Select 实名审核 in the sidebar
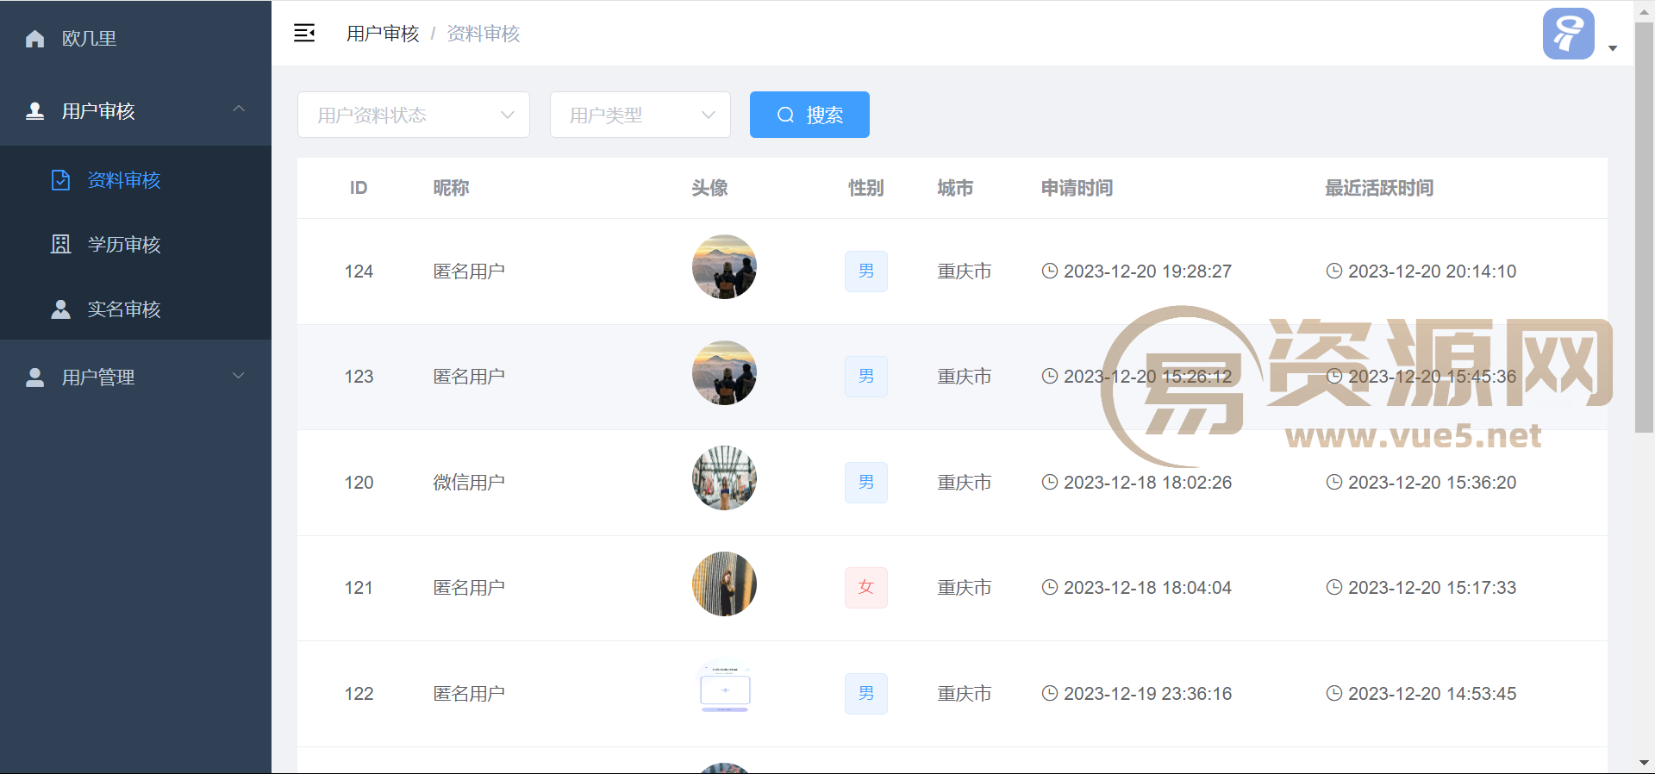1655x774 pixels. coord(135,309)
